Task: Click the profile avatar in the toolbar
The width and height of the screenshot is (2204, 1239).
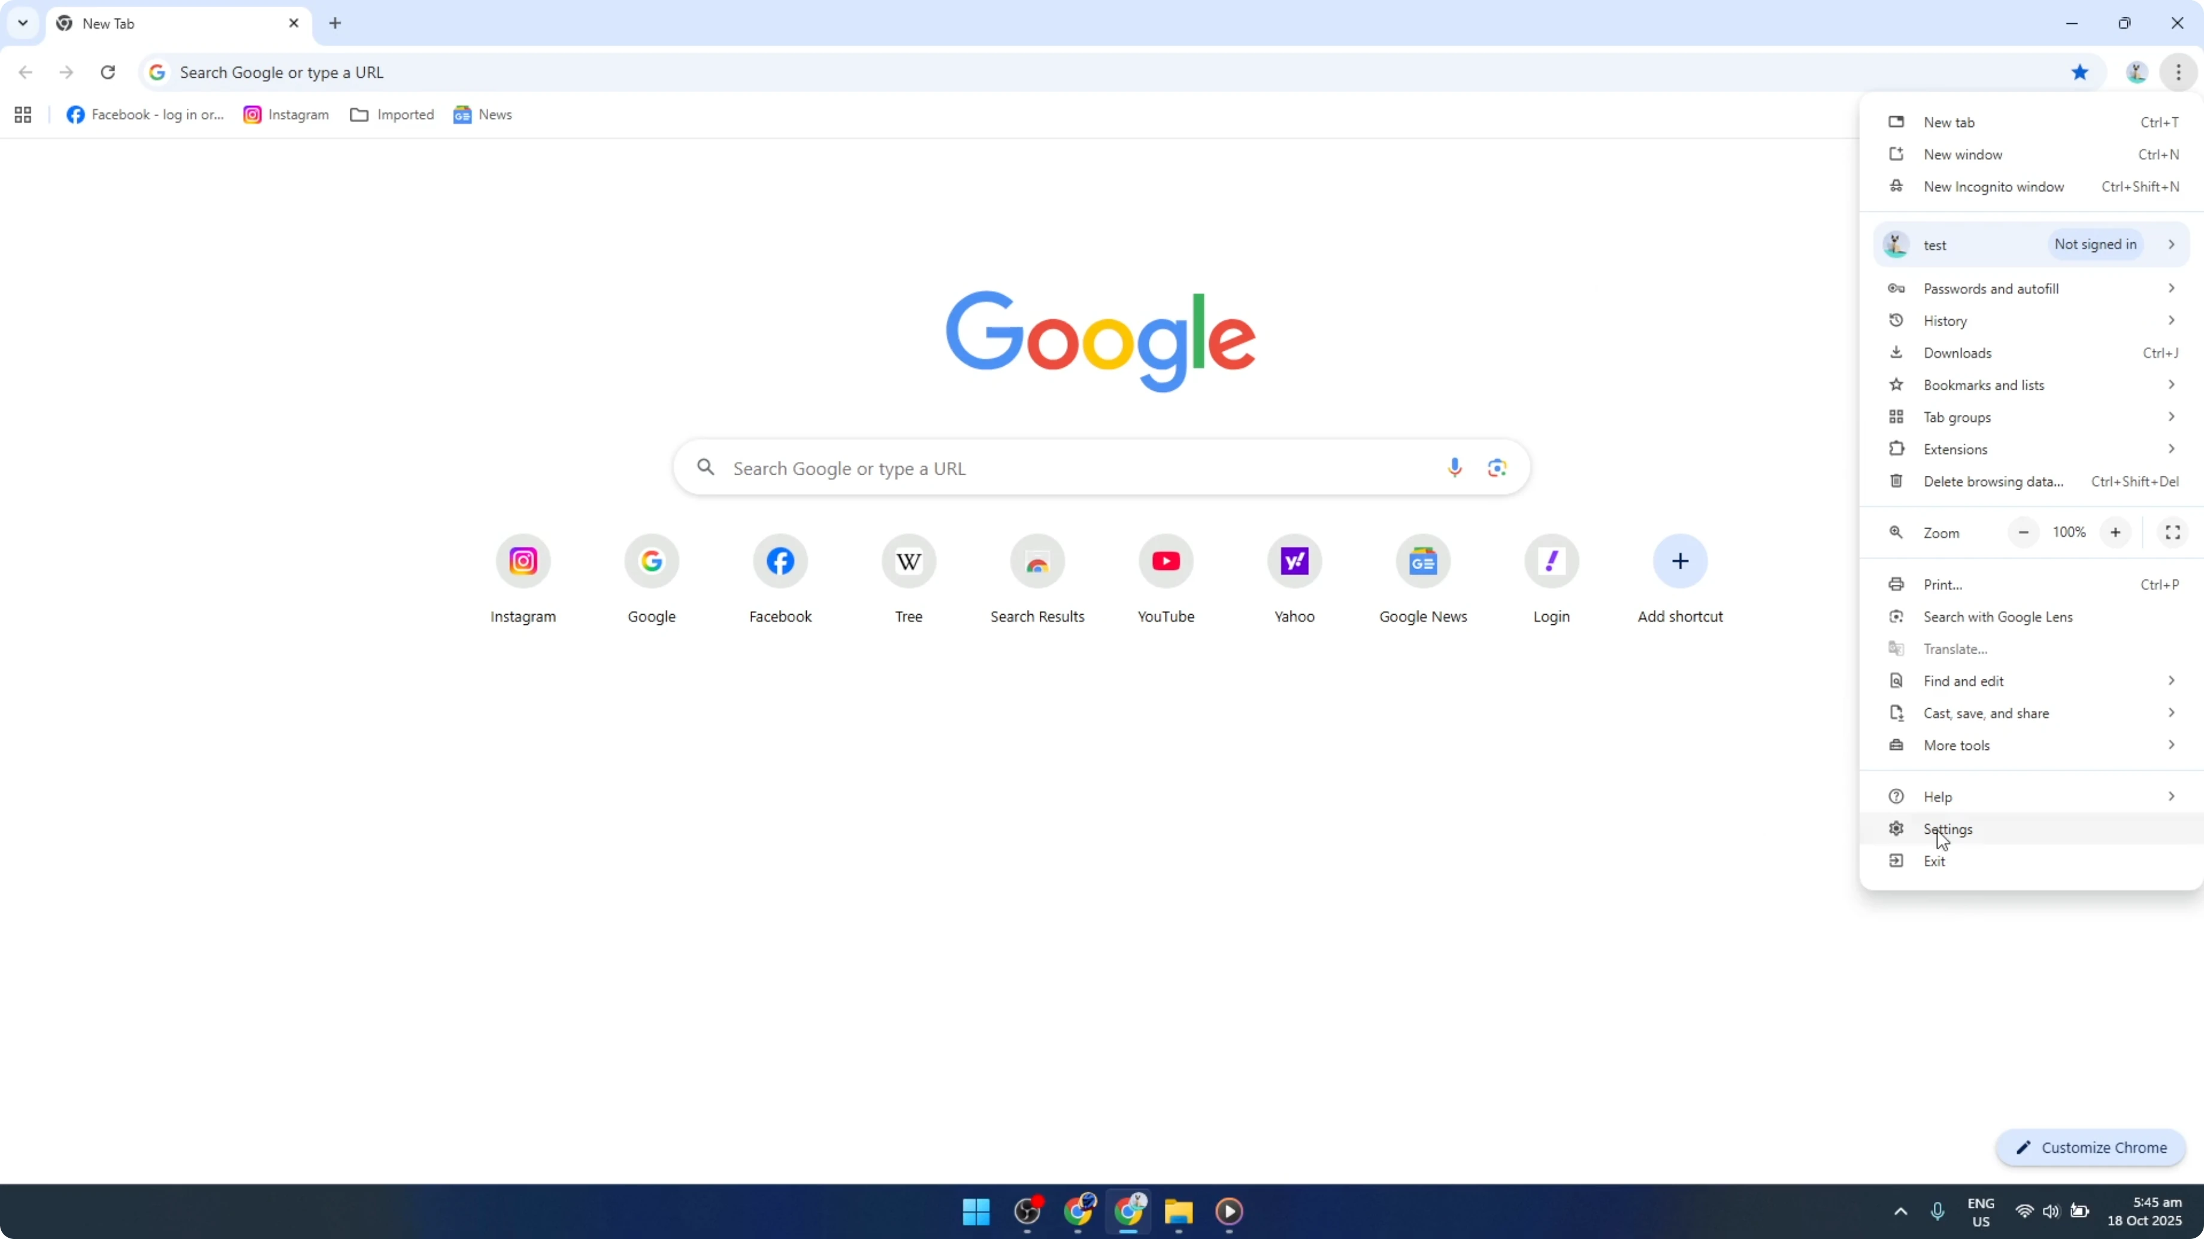Action: coord(2136,72)
